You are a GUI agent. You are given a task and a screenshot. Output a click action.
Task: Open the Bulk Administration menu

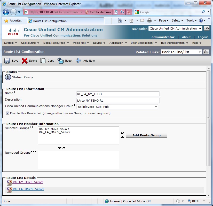click(x=172, y=43)
